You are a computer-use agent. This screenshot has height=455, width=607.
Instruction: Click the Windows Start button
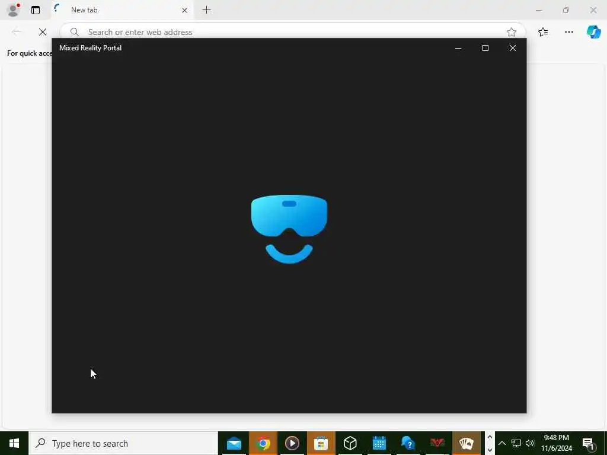tap(14, 443)
